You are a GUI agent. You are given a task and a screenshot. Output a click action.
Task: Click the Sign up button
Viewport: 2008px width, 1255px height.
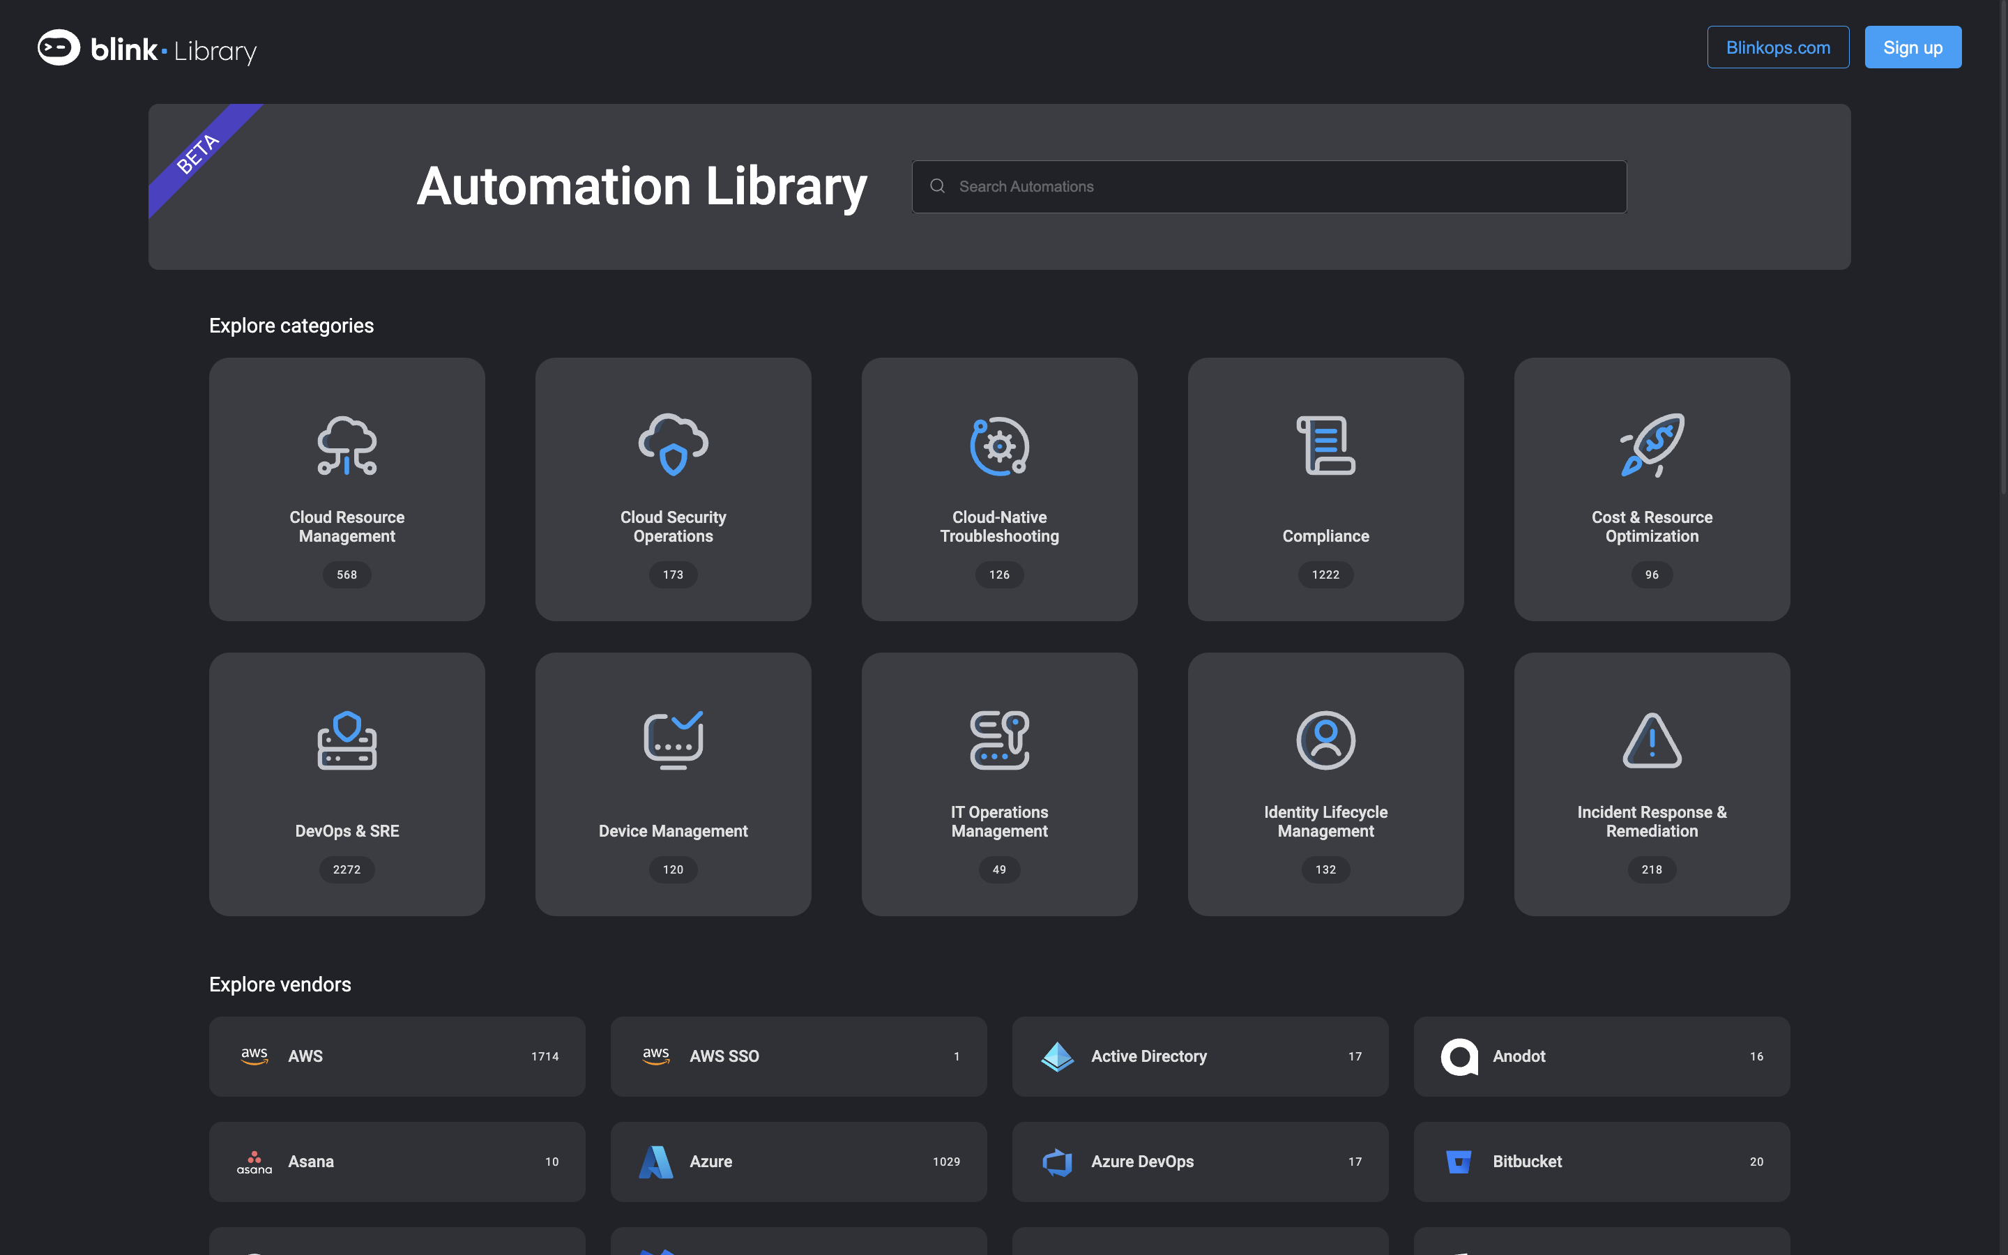(x=1912, y=47)
